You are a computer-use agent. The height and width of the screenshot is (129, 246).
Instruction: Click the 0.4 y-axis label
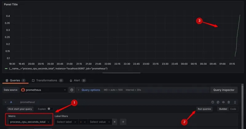[x=8, y=16]
